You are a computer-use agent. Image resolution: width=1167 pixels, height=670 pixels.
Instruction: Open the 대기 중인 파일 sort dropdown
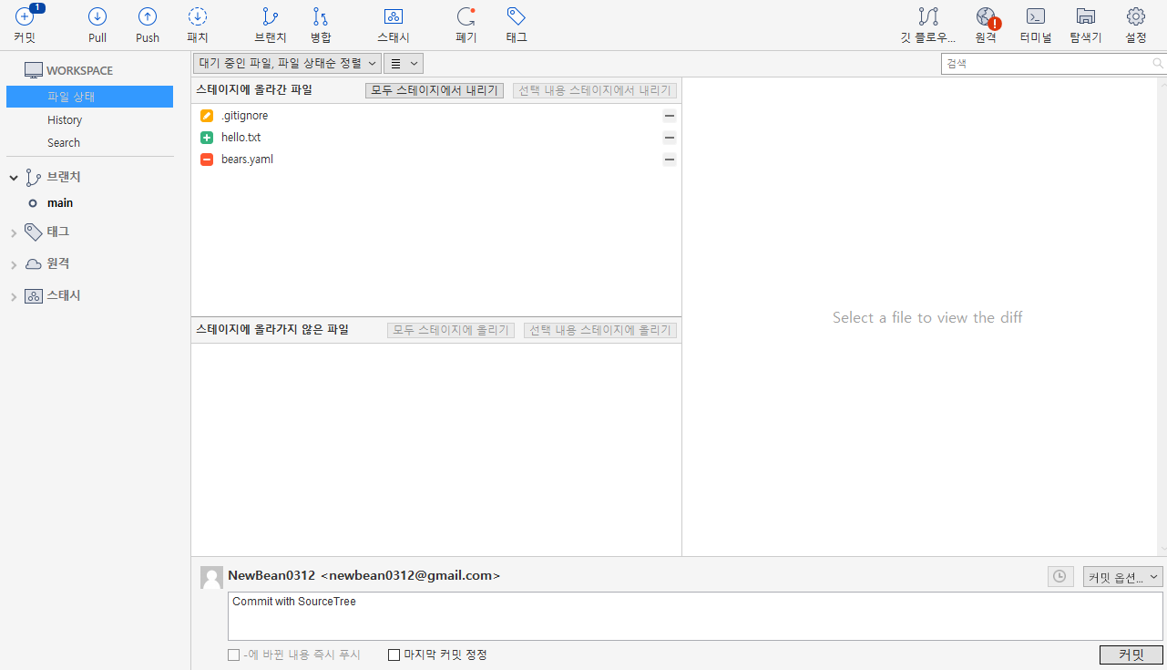click(287, 63)
